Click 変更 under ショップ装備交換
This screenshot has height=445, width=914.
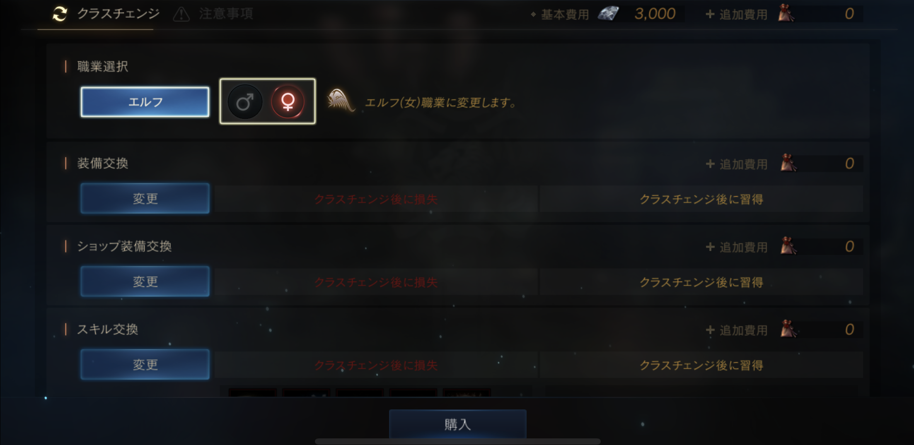[145, 281]
